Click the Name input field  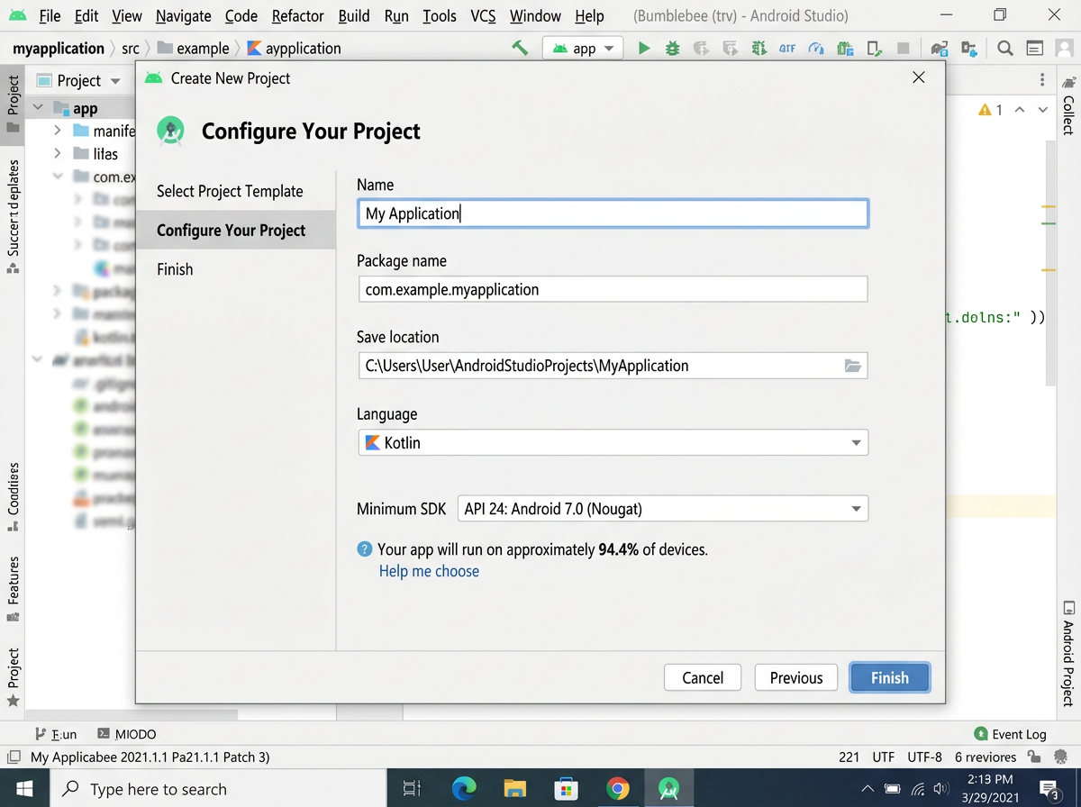(x=613, y=213)
